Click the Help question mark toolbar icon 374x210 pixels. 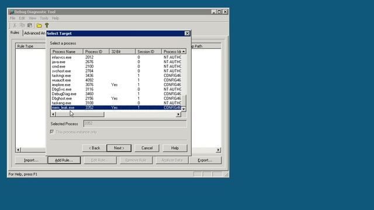click(47, 25)
